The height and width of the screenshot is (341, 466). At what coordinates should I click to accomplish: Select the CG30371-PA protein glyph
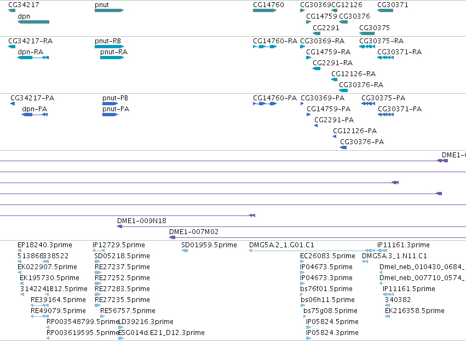pyautogui.click(x=386, y=115)
